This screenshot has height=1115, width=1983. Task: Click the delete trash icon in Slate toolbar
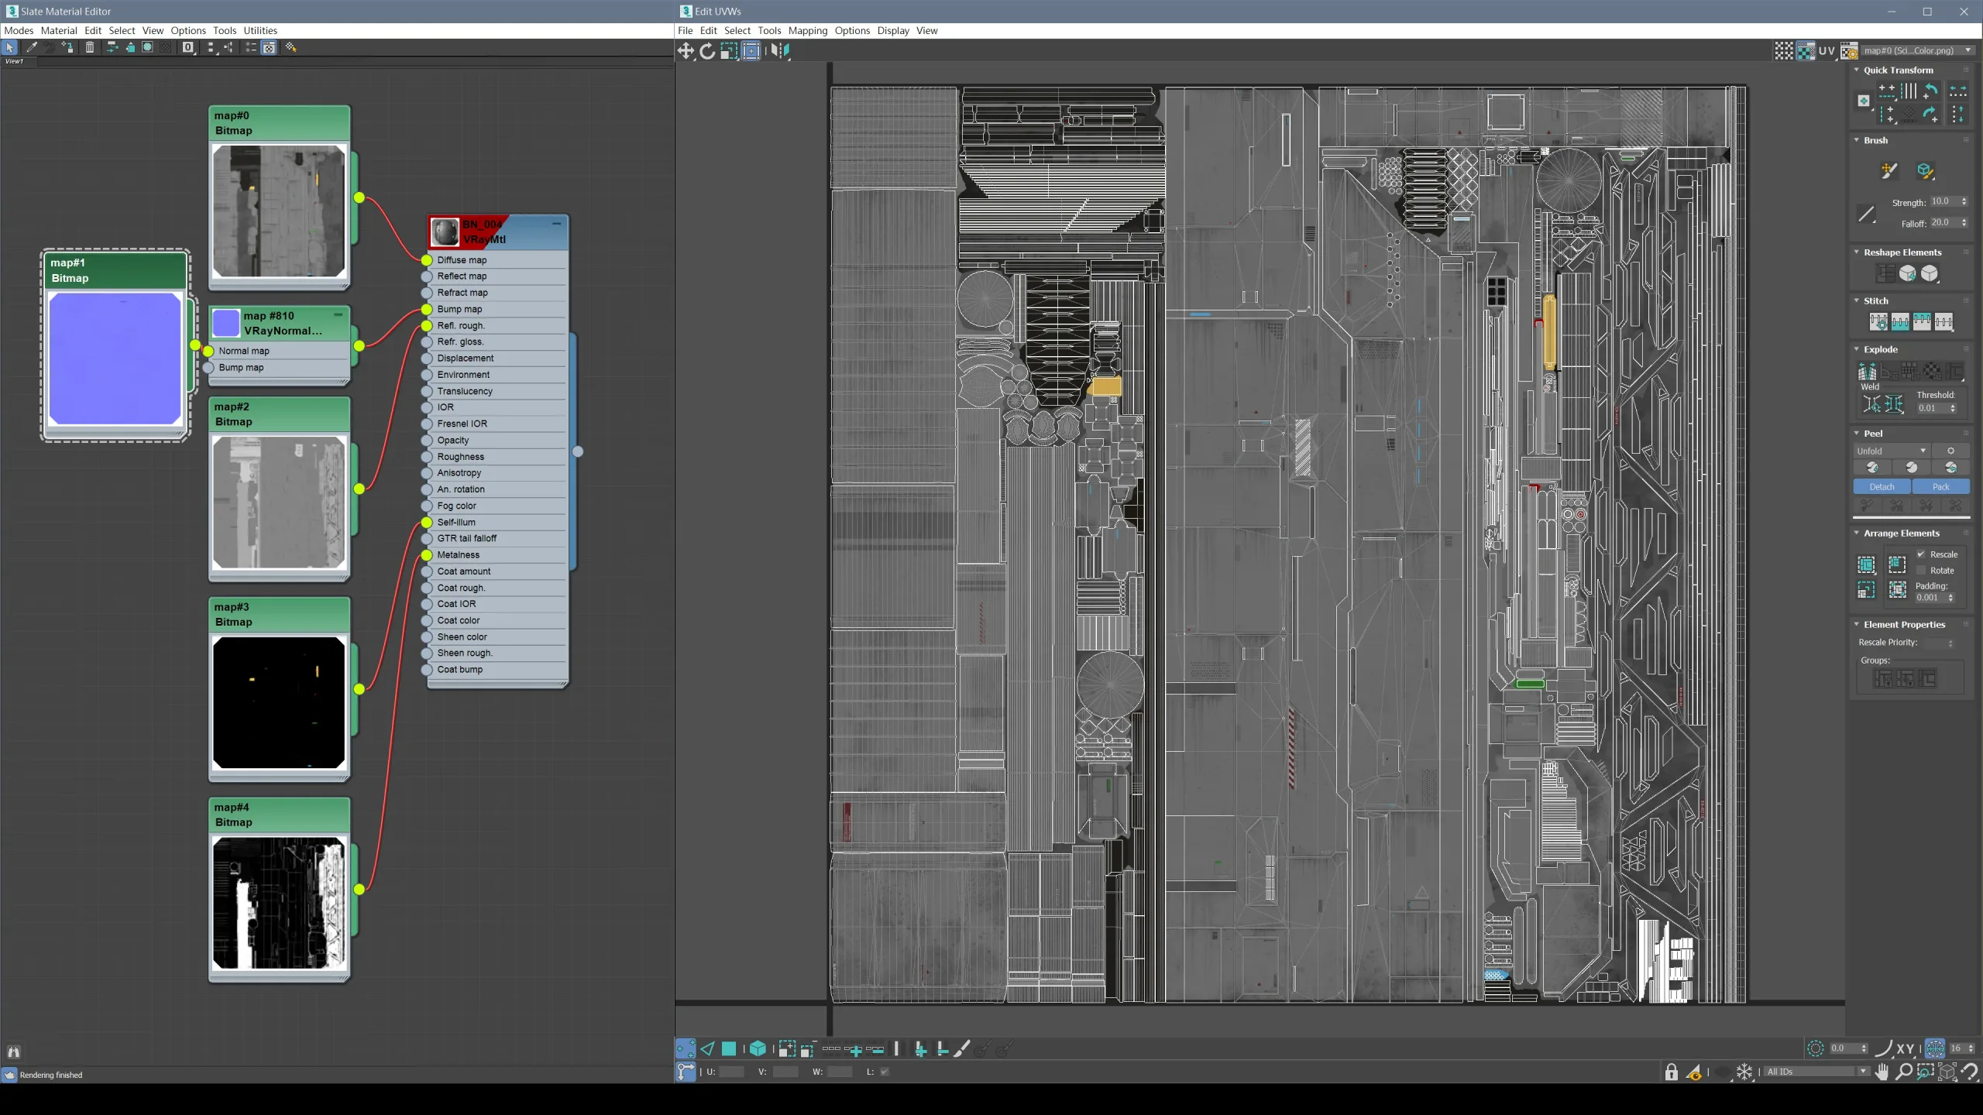(x=89, y=47)
